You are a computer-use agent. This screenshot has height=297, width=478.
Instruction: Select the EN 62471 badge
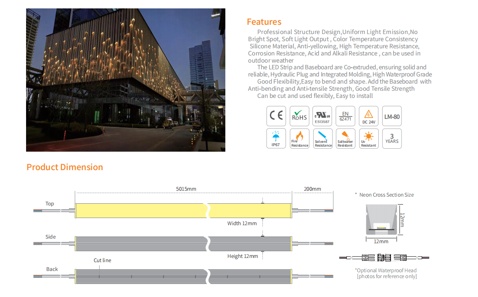pos(346,116)
